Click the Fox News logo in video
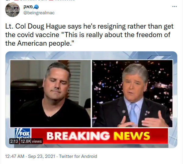 pyautogui.click(x=23, y=133)
